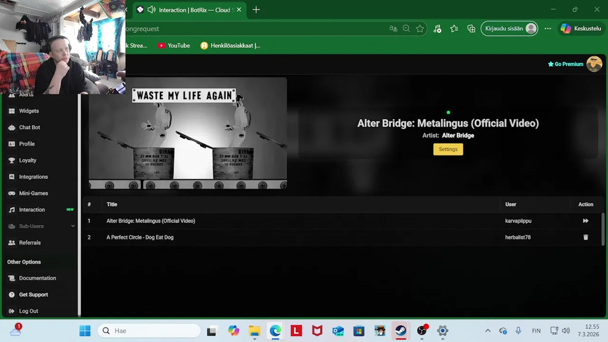Open the Favorites list

coord(454,28)
